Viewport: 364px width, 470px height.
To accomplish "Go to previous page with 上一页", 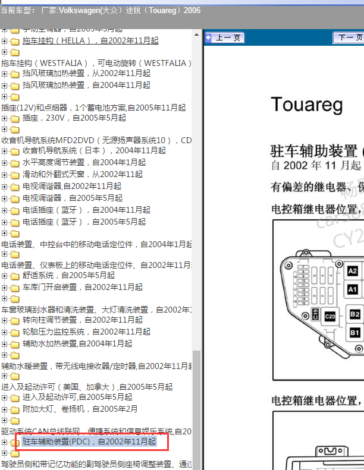I will pyautogui.click(x=225, y=38).
